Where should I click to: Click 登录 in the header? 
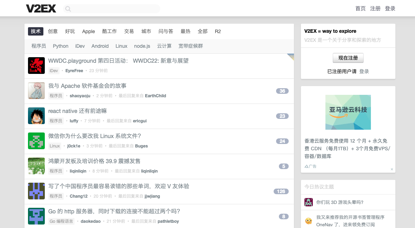(x=390, y=8)
